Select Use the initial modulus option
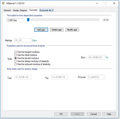The height and width of the screenshot is (119, 120). 15,55
